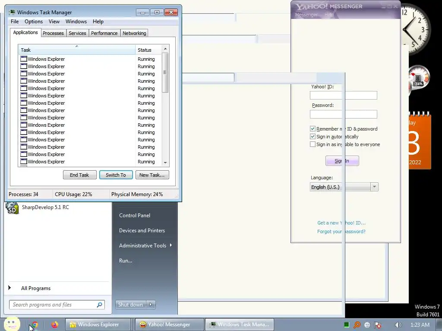442x331 pixels.
Task: Click the green CPU meter tray icon
Action: click(347, 325)
